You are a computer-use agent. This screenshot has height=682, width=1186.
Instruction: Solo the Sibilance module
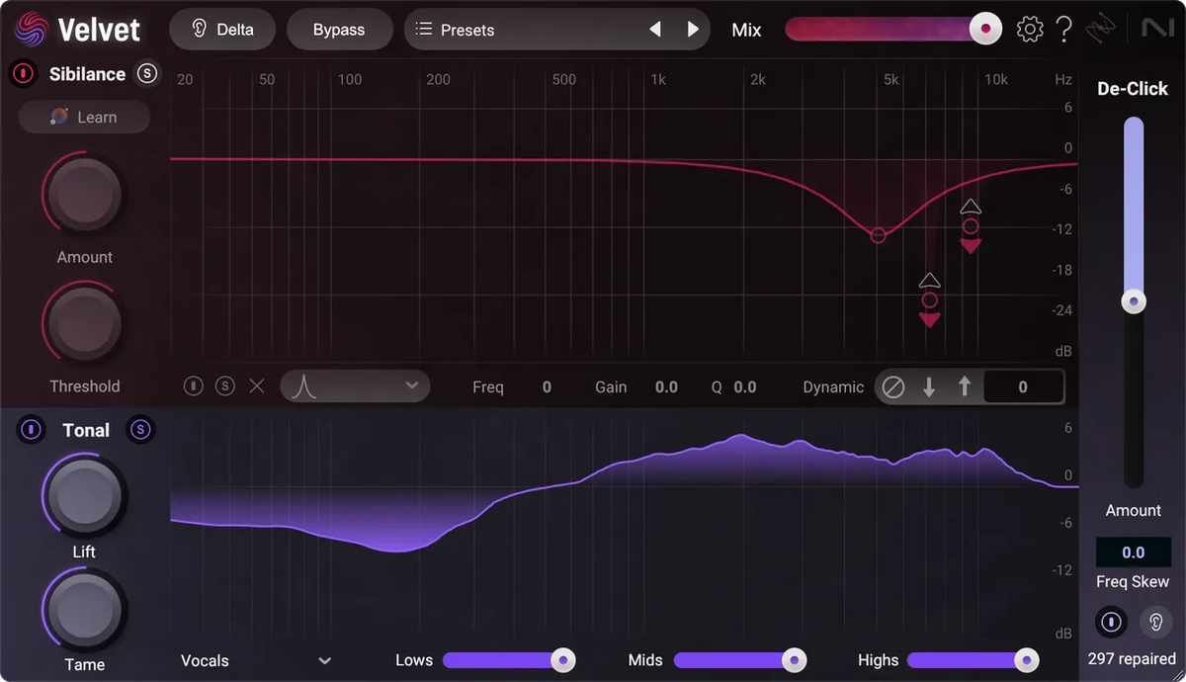pyautogui.click(x=147, y=73)
